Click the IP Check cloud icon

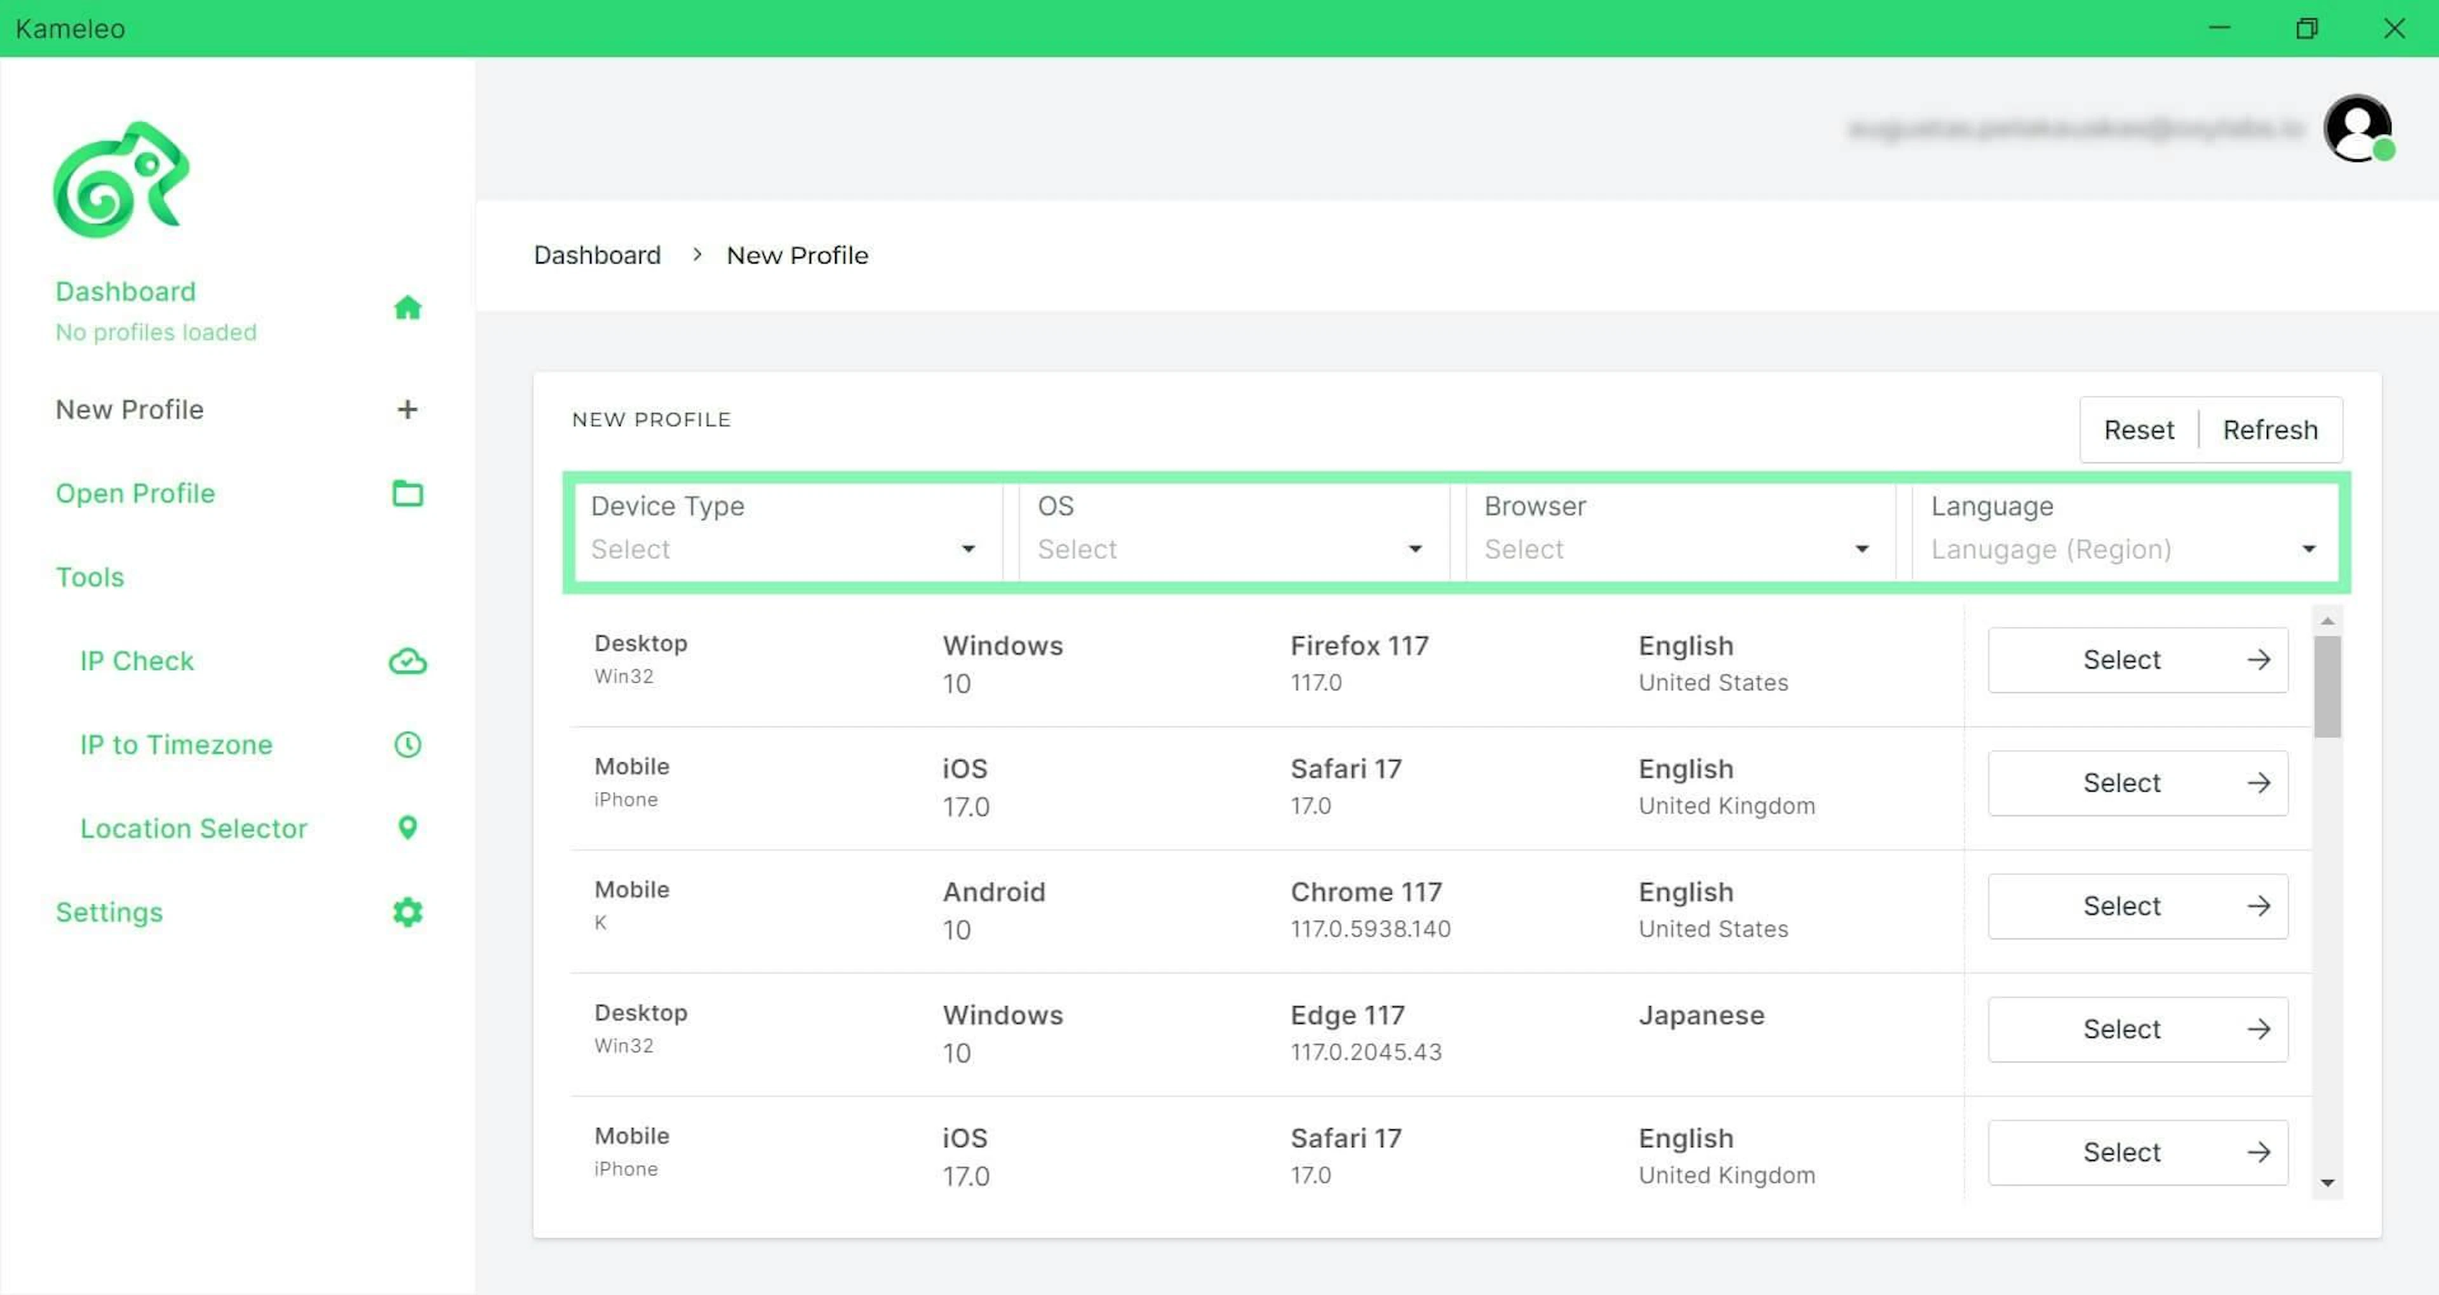(x=407, y=661)
